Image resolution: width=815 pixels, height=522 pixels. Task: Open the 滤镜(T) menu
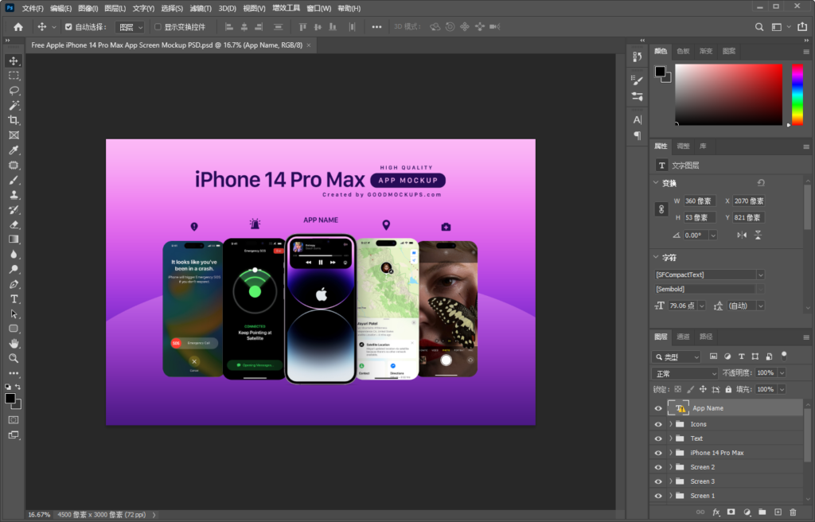point(201,8)
